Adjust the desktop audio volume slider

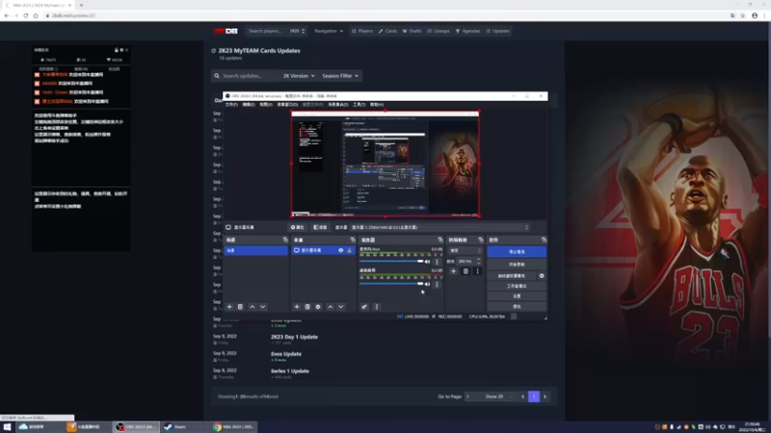pyautogui.click(x=391, y=284)
